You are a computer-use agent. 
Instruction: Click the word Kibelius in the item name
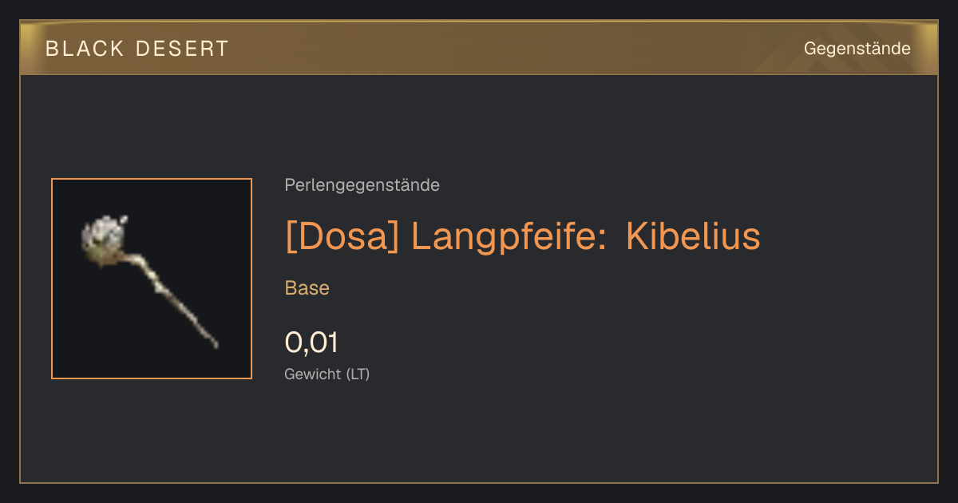pos(693,236)
